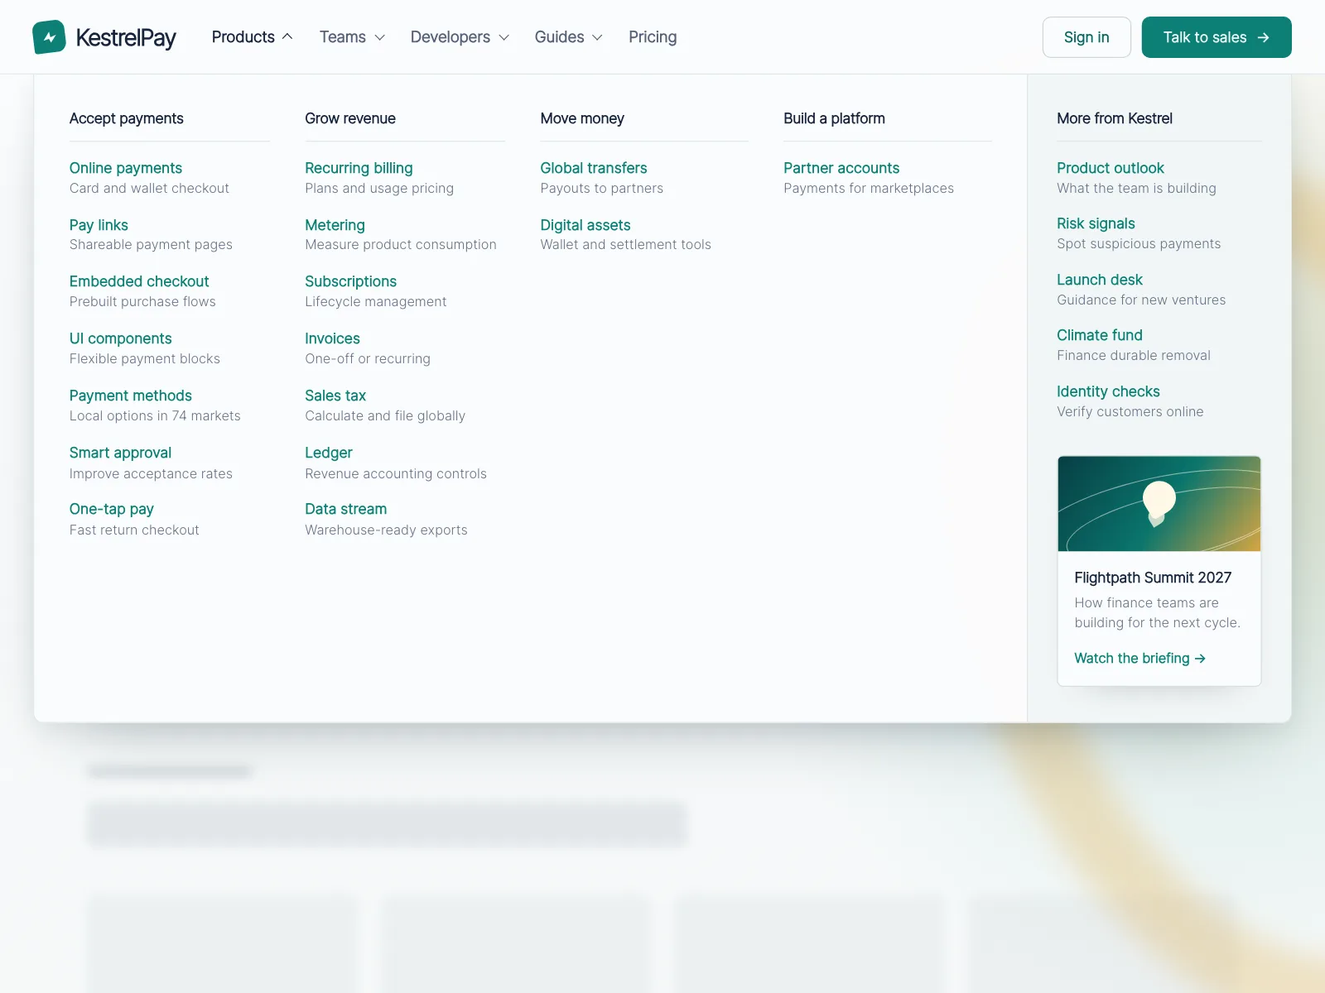Go to Climate fund

pos(1100,335)
